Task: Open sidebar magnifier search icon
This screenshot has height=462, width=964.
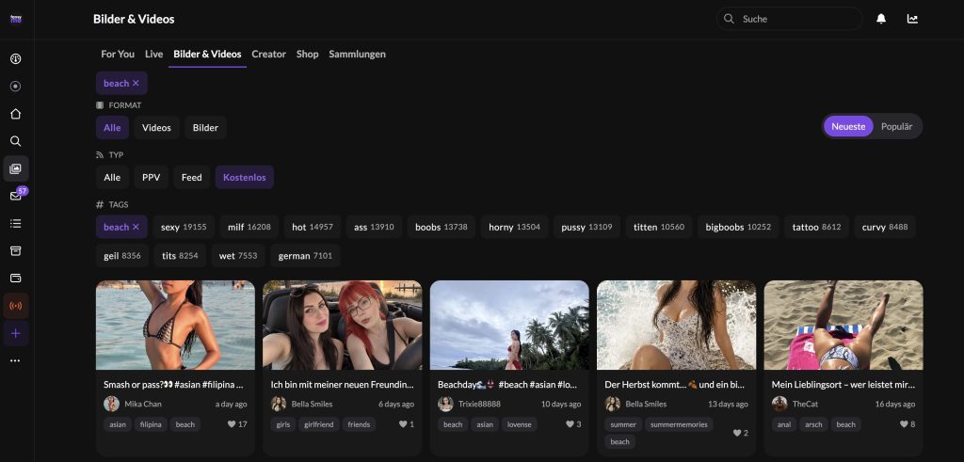Action: 16,141
